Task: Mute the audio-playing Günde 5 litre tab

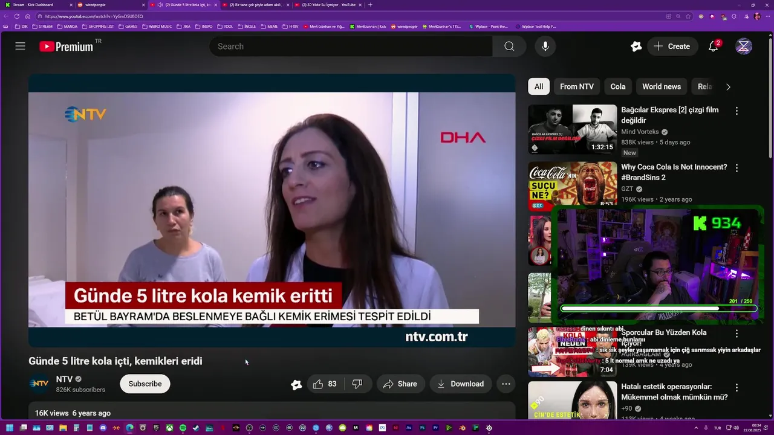Action: tap(160, 5)
